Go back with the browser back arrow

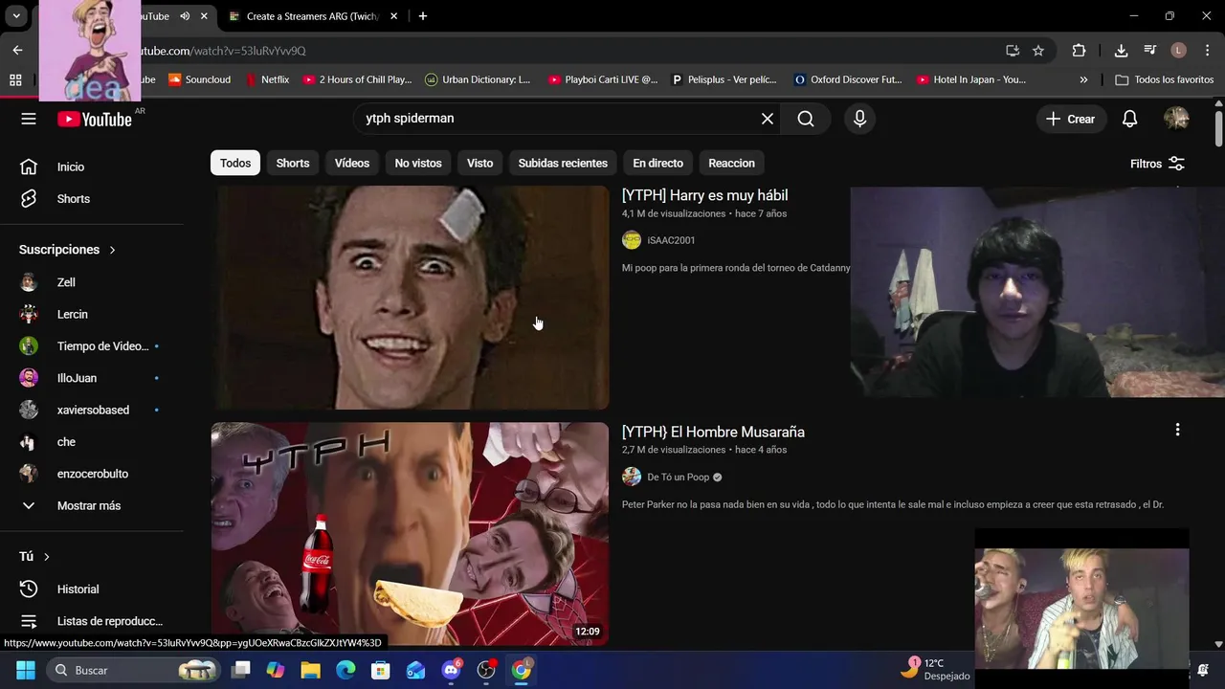[x=17, y=50]
